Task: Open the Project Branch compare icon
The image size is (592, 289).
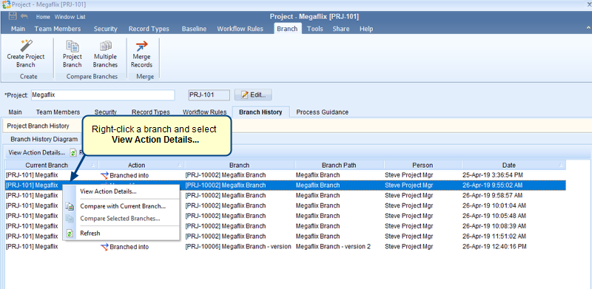Action: coord(72,46)
